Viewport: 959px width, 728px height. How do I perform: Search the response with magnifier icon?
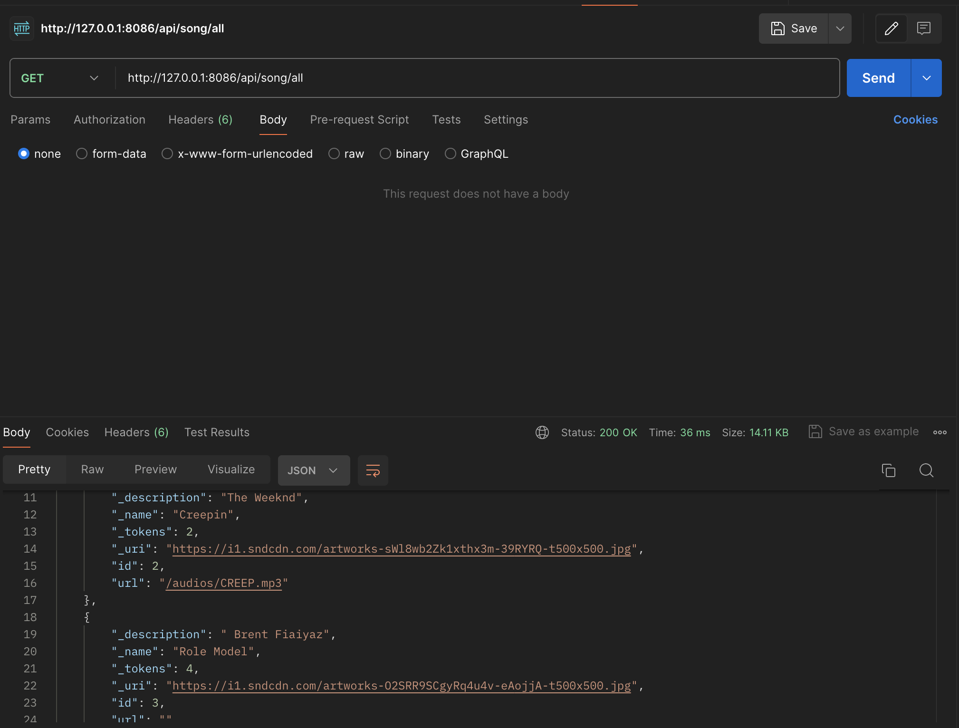click(926, 470)
